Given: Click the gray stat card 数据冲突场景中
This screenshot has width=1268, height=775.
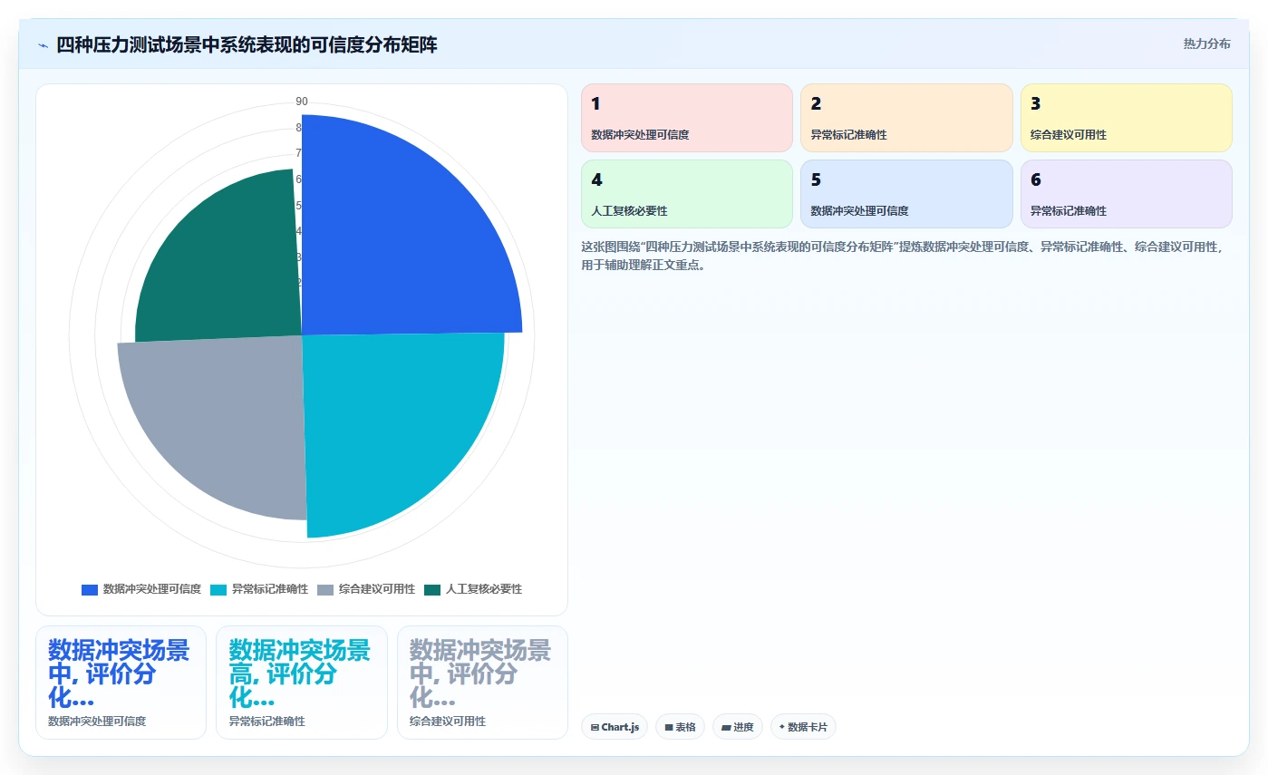Looking at the screenshot, I should coord(482,683).
